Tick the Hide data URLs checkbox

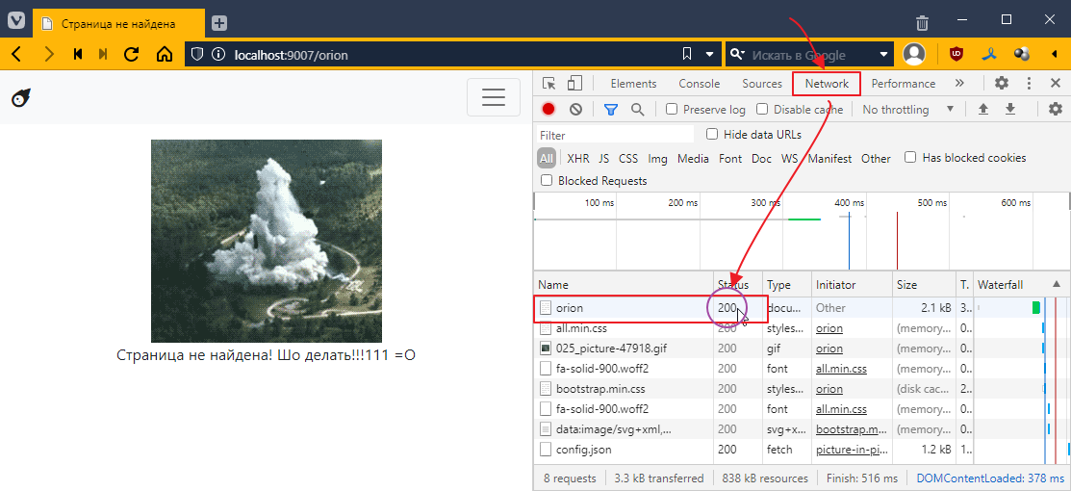click(712, 135)
